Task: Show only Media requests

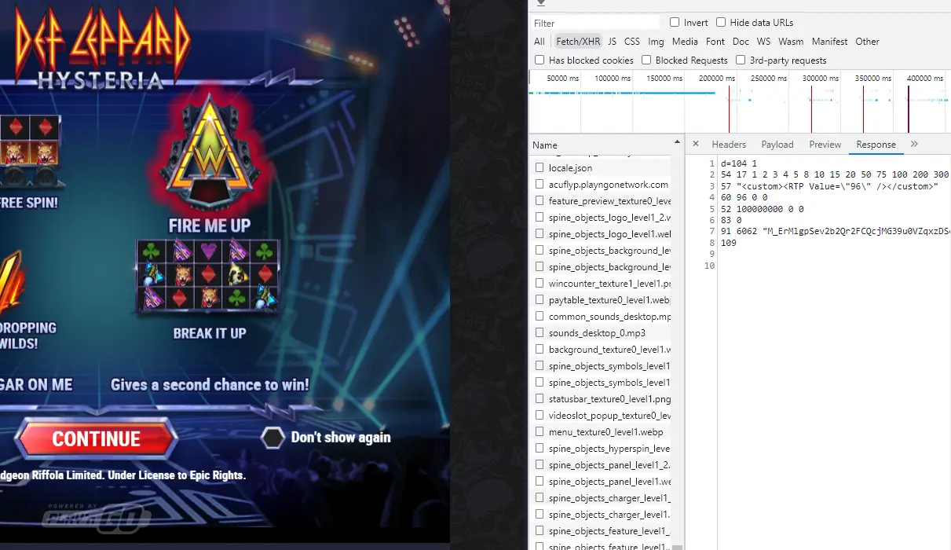Action: tap(685, 42)
